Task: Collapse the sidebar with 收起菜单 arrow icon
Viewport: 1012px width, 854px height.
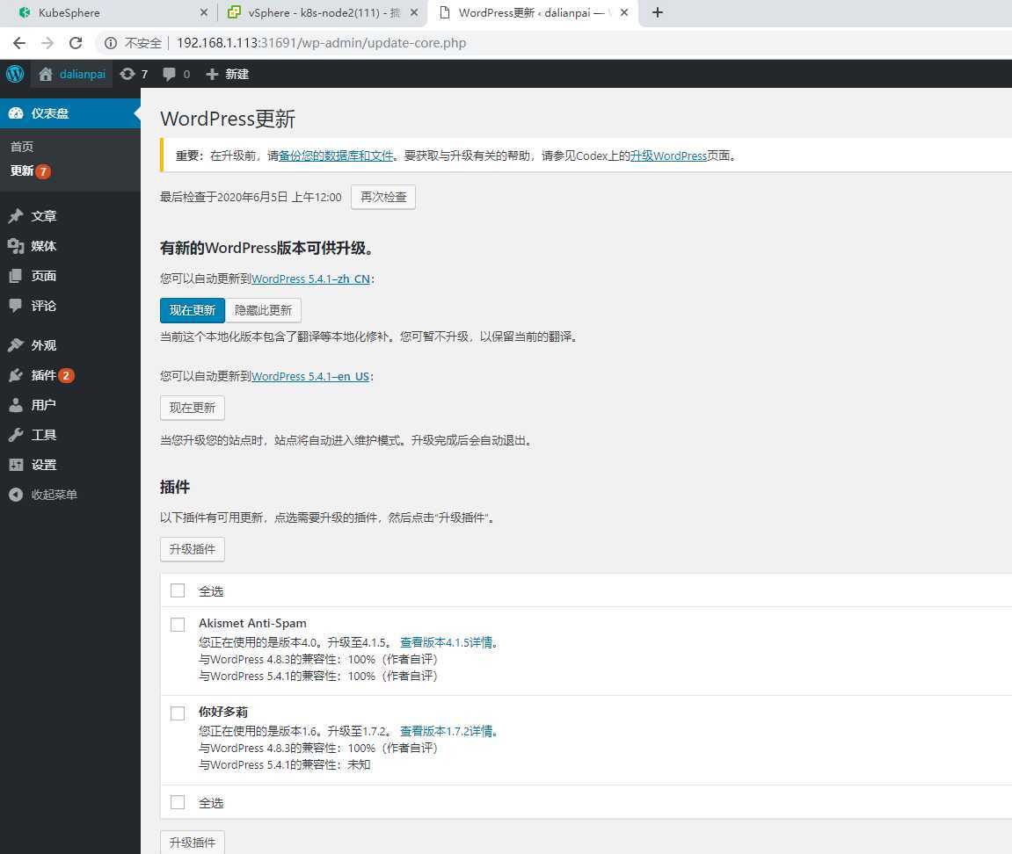Action: (x=16, y=495)
